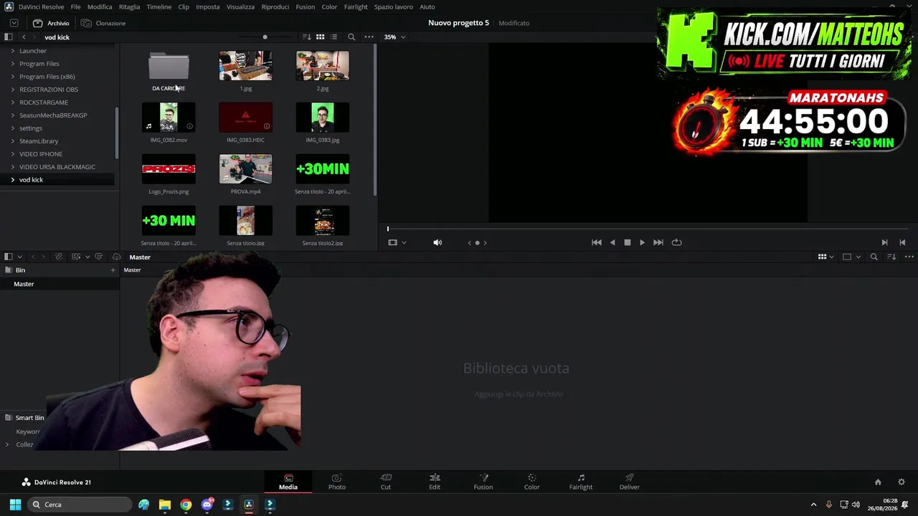The image size is (918, 516).
Task: Select the 2.jpg thumbnail
Action: tap(323, 66)
